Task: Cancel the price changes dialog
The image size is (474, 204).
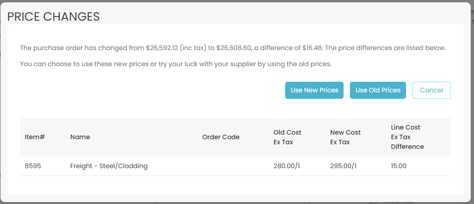Action: pyautogui.click(x=431, y=90)
